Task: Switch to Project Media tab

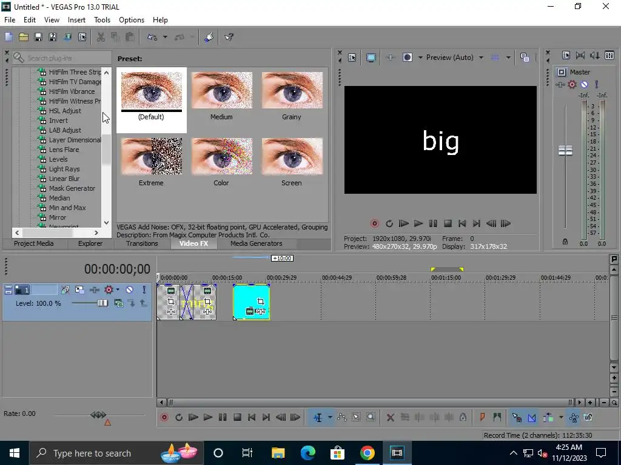Action: [x=34, y=243]
